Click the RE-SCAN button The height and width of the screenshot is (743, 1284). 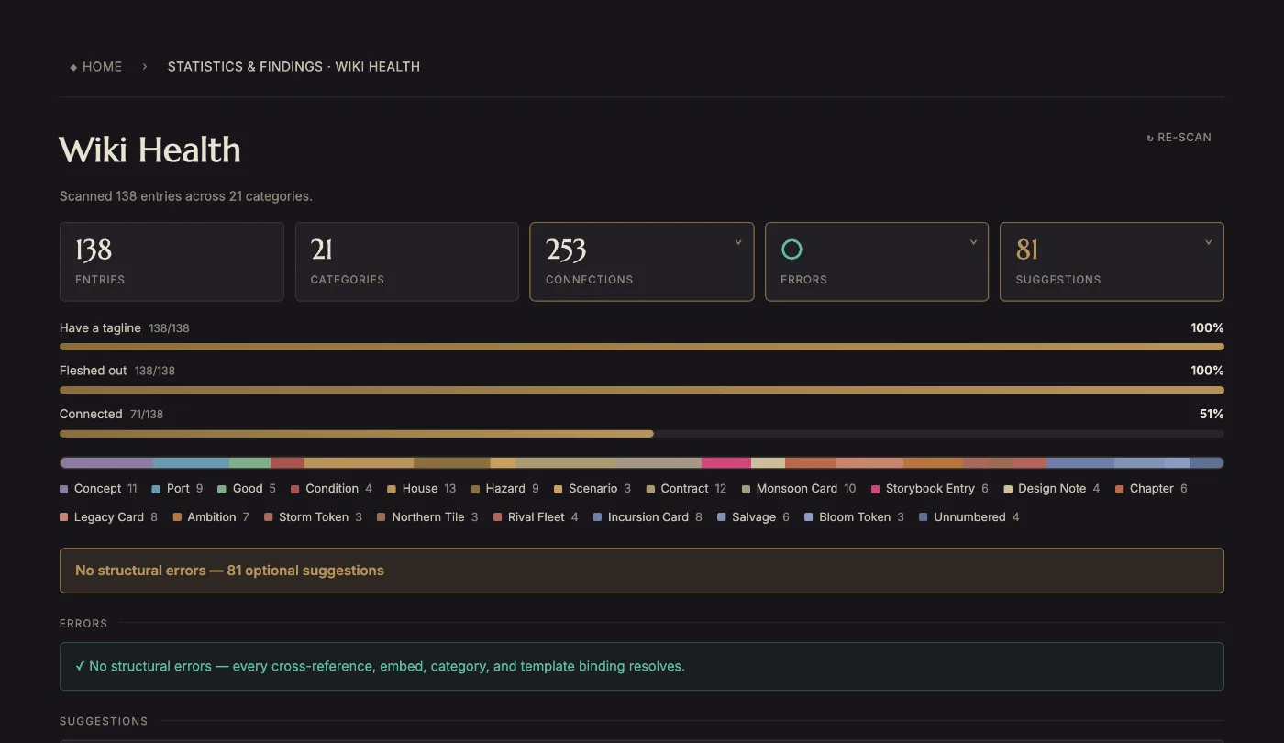point(1179,138)
